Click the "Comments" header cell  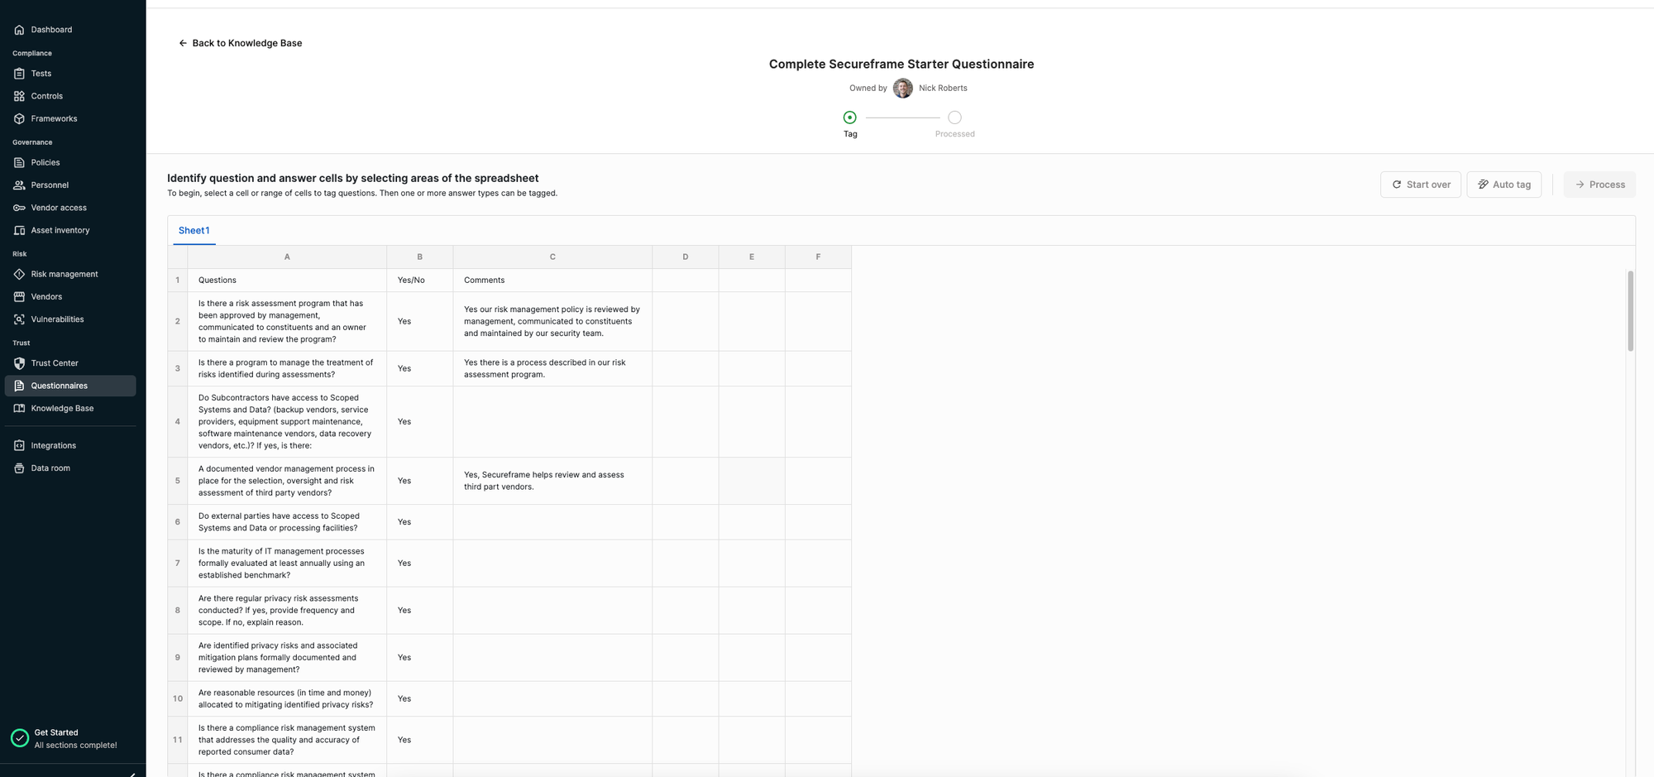[x=552, y=281]
